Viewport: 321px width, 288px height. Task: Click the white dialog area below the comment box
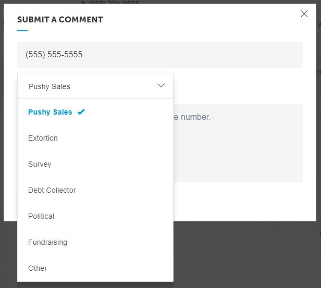tap(238, 201)
